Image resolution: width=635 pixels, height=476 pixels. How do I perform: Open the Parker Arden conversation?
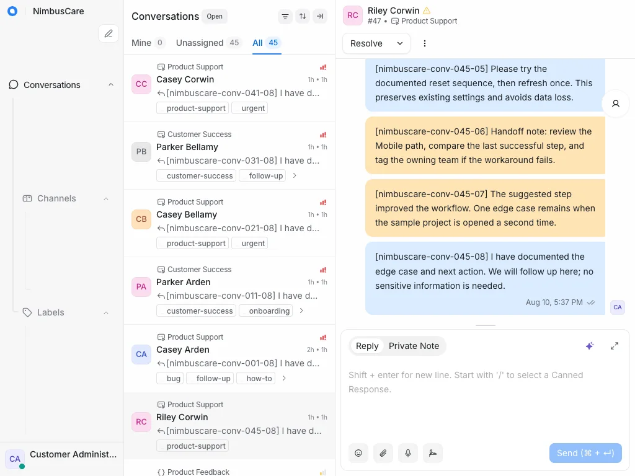coord(229,291)
